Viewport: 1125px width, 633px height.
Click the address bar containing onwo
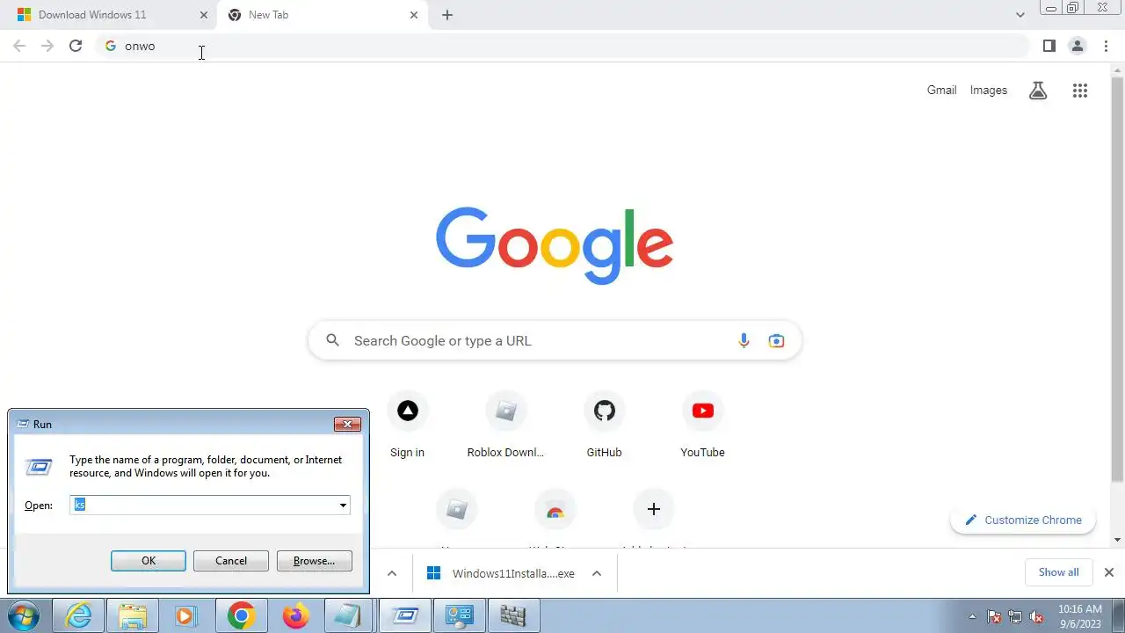coord(562,46)
